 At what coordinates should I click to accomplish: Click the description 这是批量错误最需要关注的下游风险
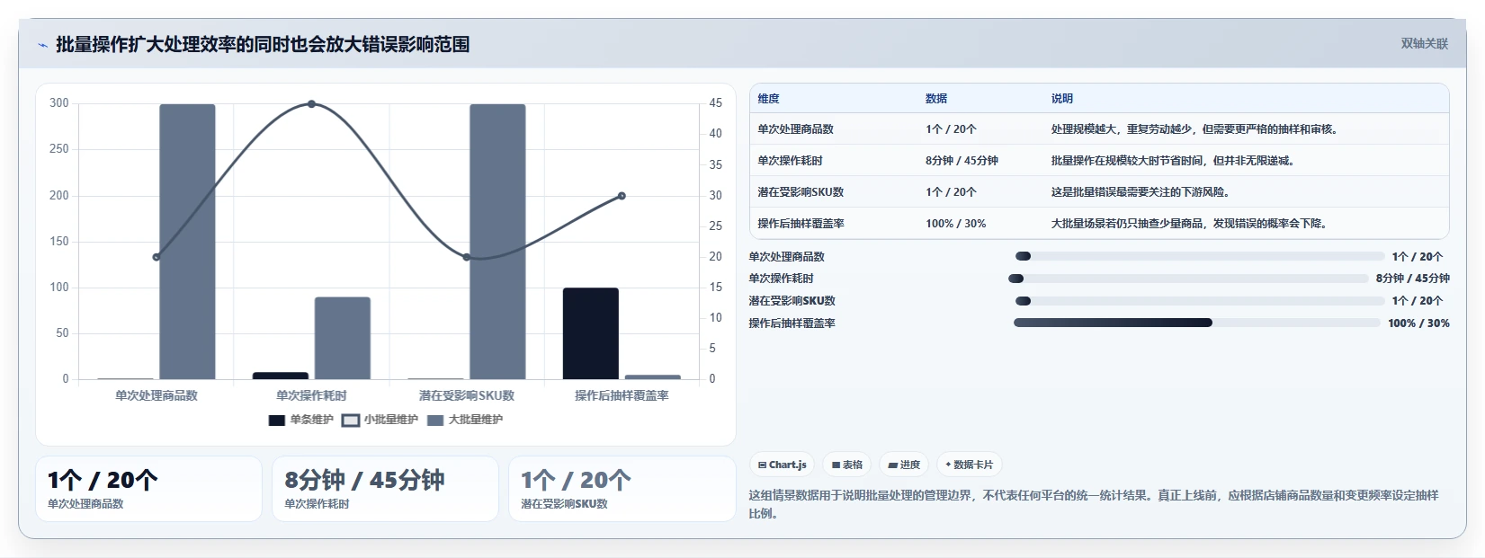click(1141, 192)
